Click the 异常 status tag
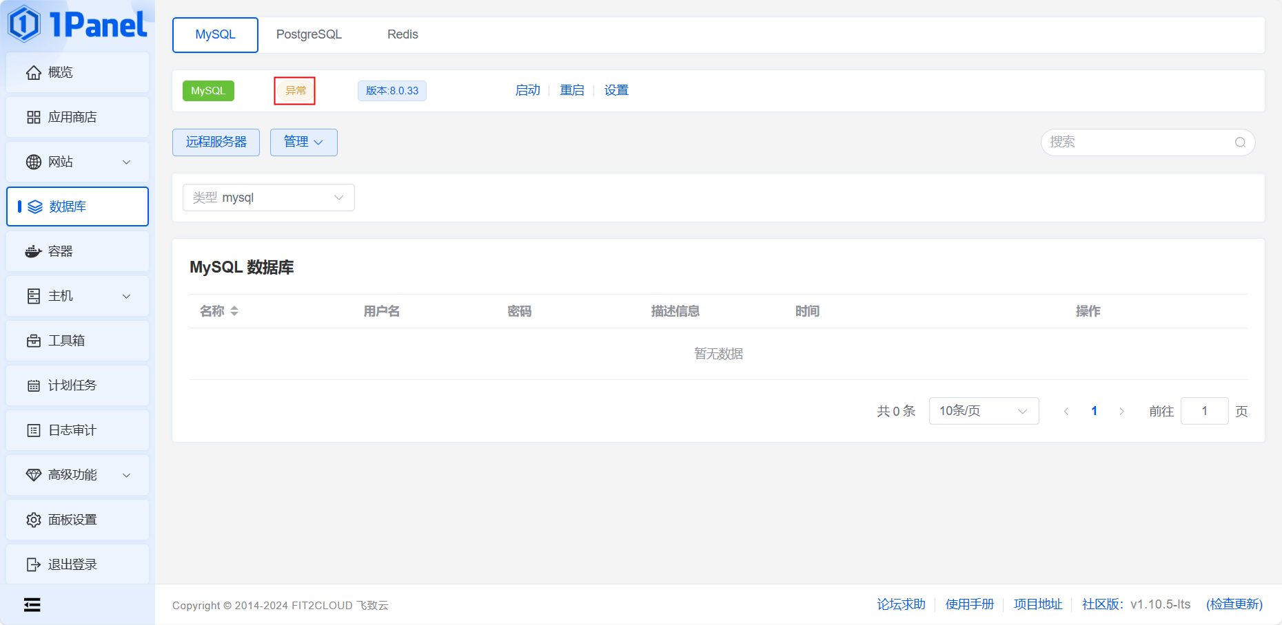 point(295,91)
